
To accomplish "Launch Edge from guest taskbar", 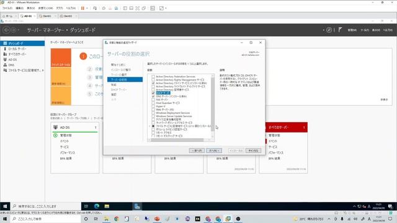I will click(97, 206).
